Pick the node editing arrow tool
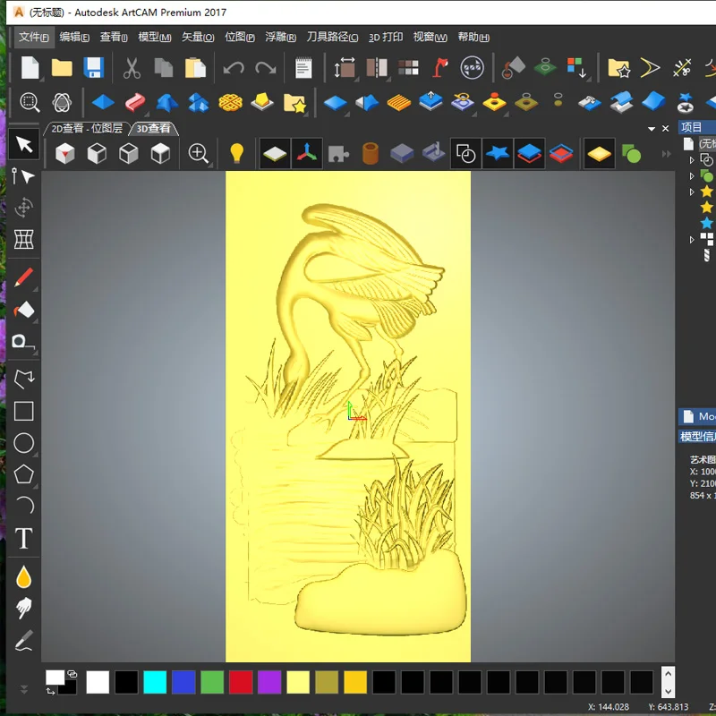The width and height of the screenshot is (716, 716). pos(23,175)
